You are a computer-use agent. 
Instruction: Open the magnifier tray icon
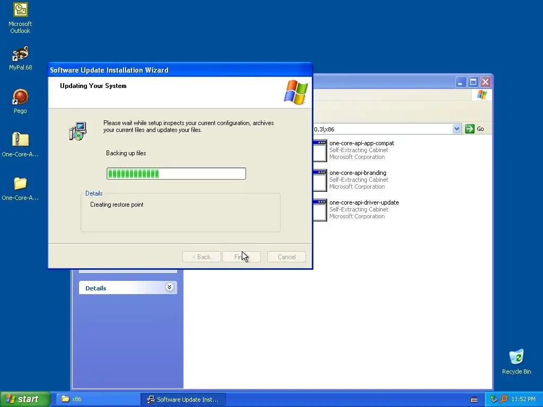point(504,399)
